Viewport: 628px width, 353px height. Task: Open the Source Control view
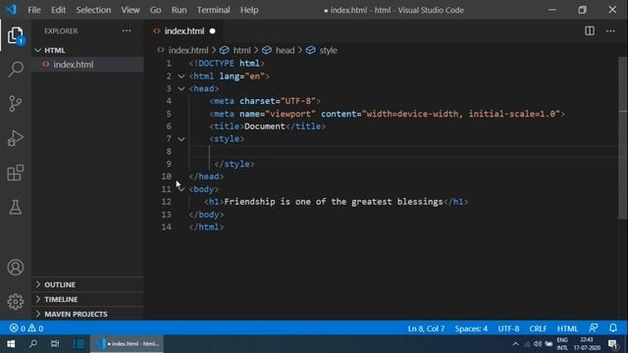point(16,104)
